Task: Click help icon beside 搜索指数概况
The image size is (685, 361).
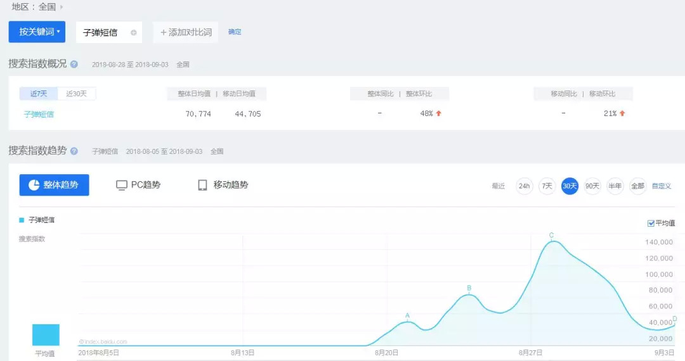Action: (74, 64)
